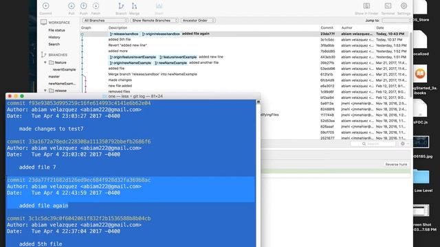The height and width of the screenshot is (247, 440).
Task: Select the 'added more' commit row
Action: (244, 51)
